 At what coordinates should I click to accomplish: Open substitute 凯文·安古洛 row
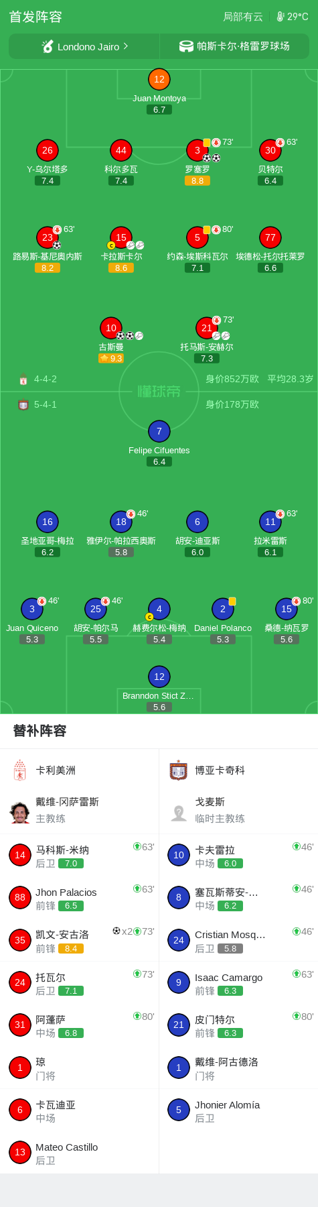80,940
